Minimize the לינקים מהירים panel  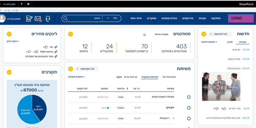click(9, 34)
